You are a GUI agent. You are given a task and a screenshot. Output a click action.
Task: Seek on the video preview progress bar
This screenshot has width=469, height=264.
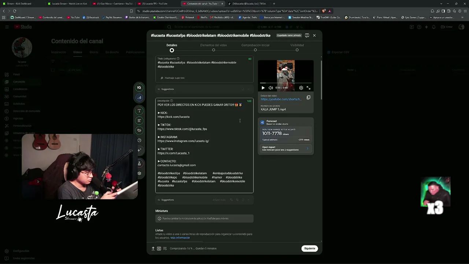[x=286, y=83]
